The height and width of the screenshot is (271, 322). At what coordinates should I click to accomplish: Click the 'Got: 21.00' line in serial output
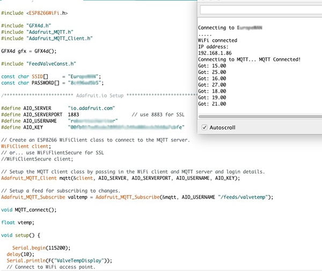click(212, 104)
